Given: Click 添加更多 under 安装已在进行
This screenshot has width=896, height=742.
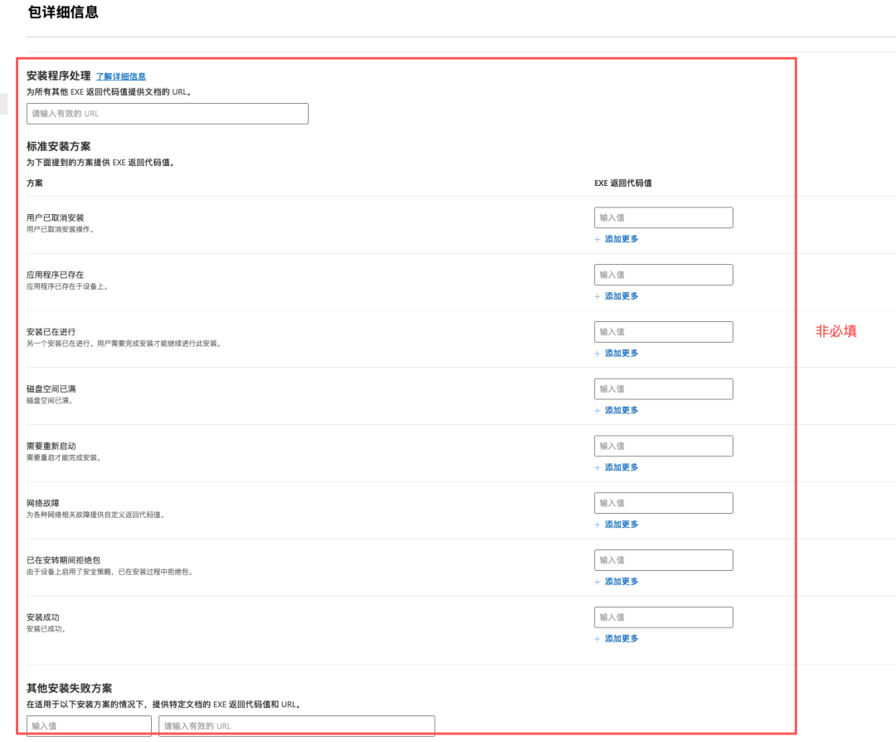Looking at the screenshot, I should [x=621, y=354].
